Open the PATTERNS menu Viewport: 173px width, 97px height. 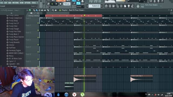(x=16, y=3)
